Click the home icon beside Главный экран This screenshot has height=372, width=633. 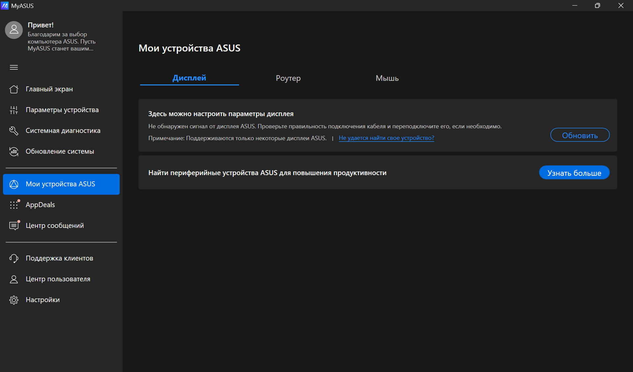[14, 89]
